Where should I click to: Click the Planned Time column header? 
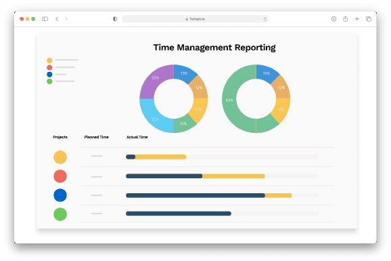coord(96,137)
